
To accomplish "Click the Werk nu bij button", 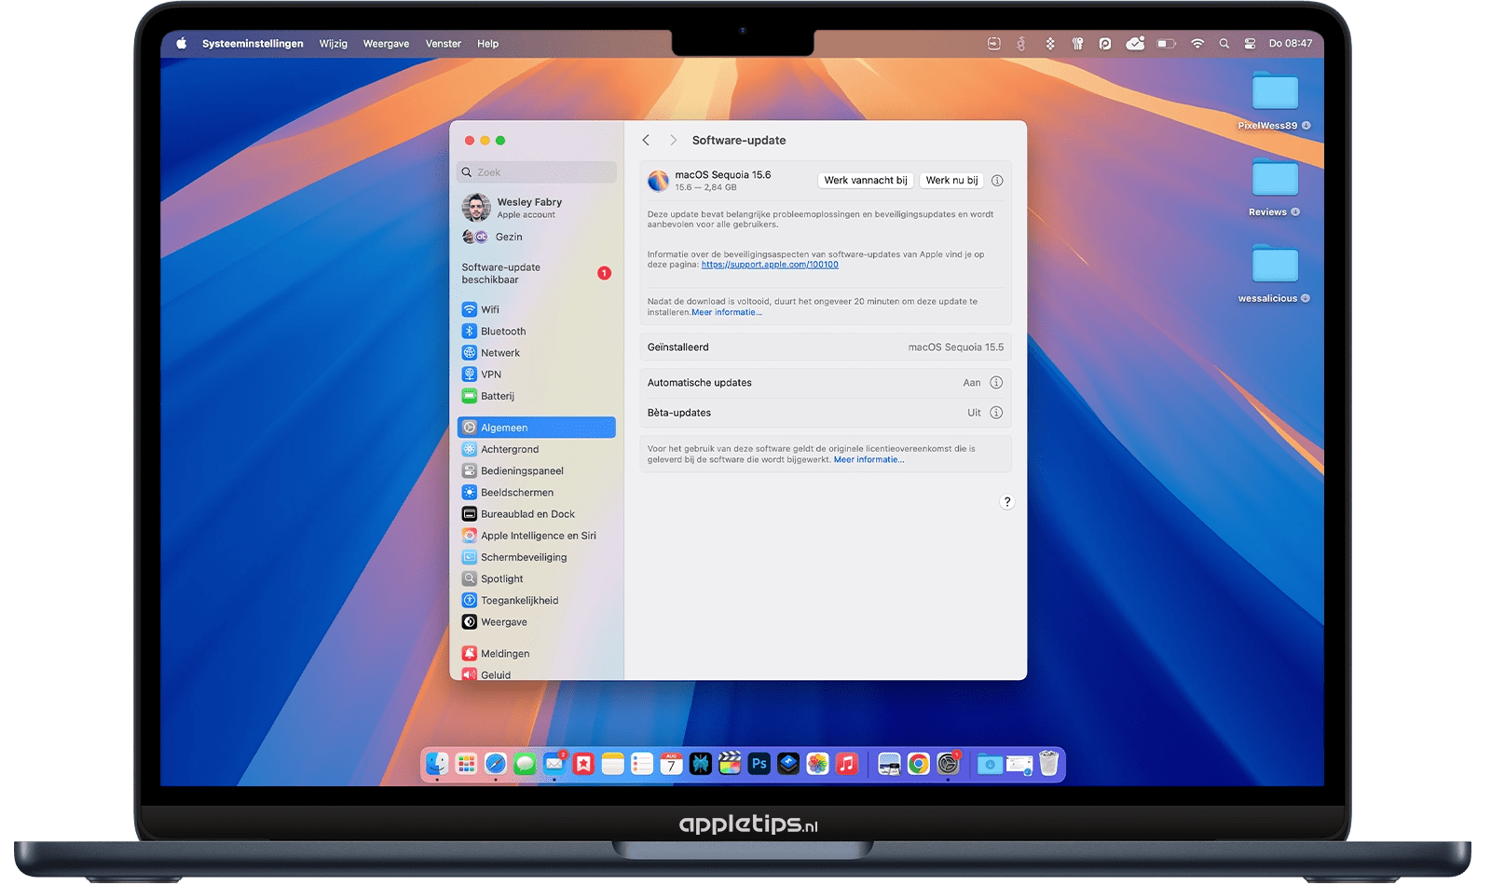I will click(x=951, y=181).
